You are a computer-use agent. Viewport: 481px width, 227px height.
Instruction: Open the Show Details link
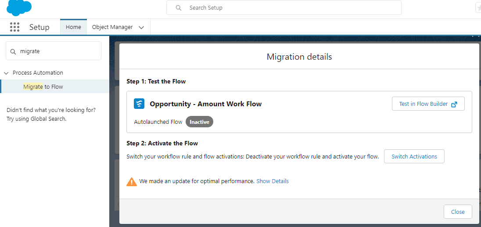[x=273, y=181]
